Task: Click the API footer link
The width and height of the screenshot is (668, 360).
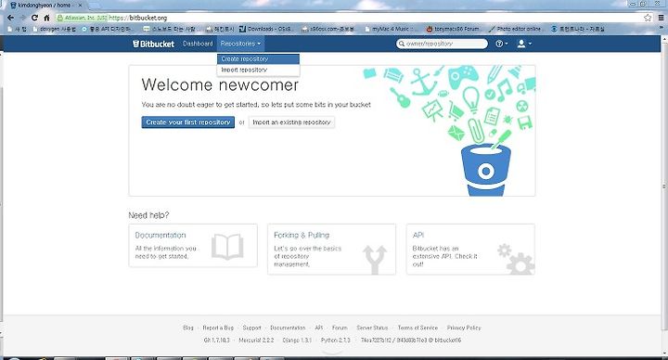Action: (318, 328)
